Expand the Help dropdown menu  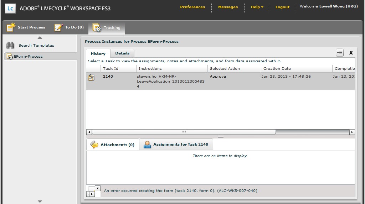(257, 7)
